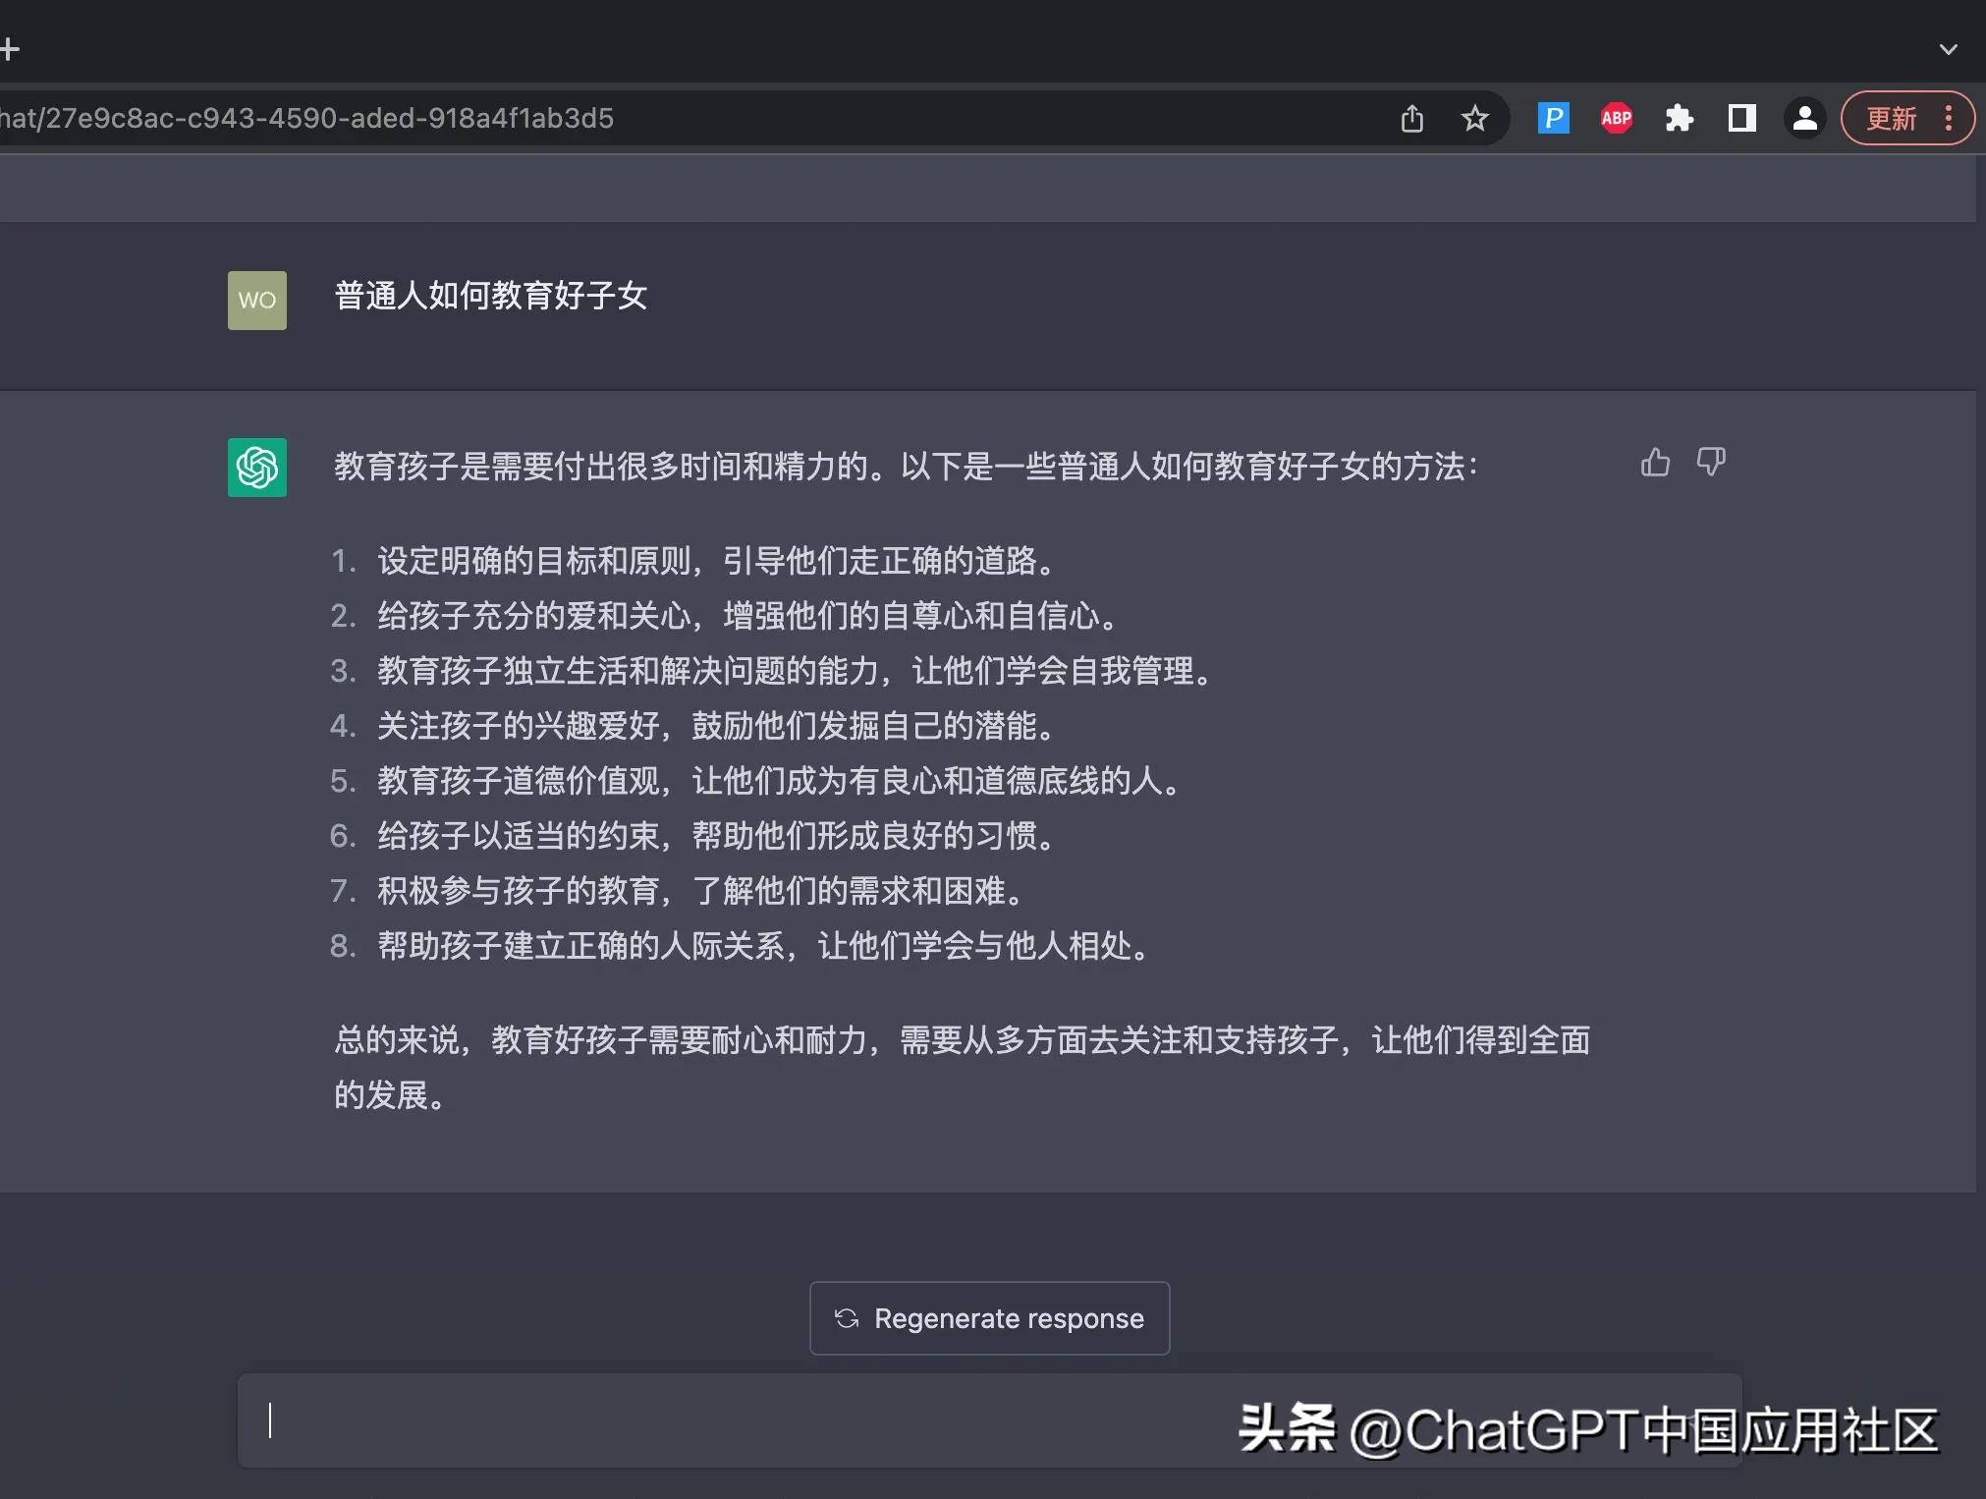The height and width of the screenshot is (1499, 1986).
Task: Click the + icon at top left
Action: [10, 47]
